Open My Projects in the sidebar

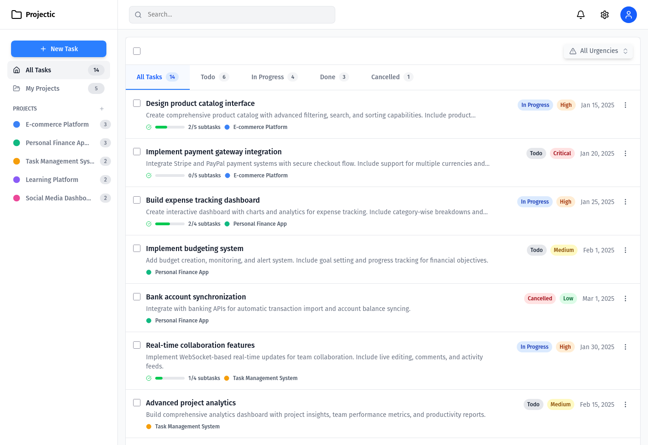pyautogui.click(x=42, y=88)
